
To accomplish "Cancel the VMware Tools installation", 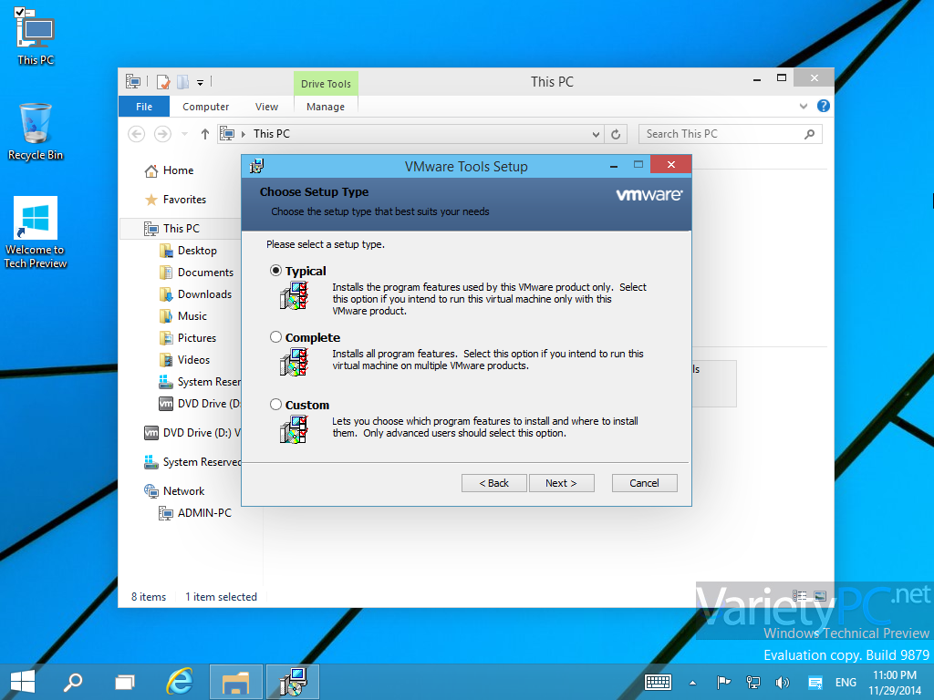I will point(644,482).
